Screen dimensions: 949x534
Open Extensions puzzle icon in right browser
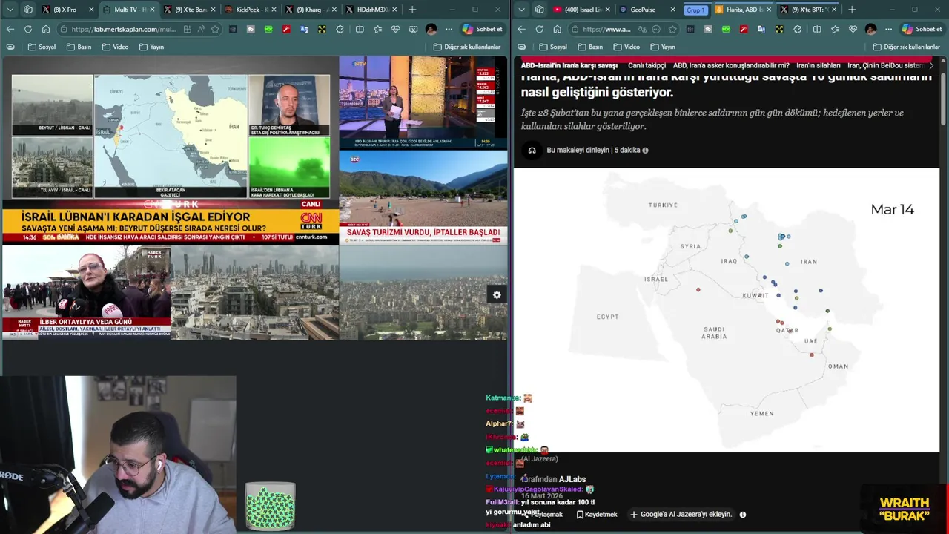coord(797,29)
